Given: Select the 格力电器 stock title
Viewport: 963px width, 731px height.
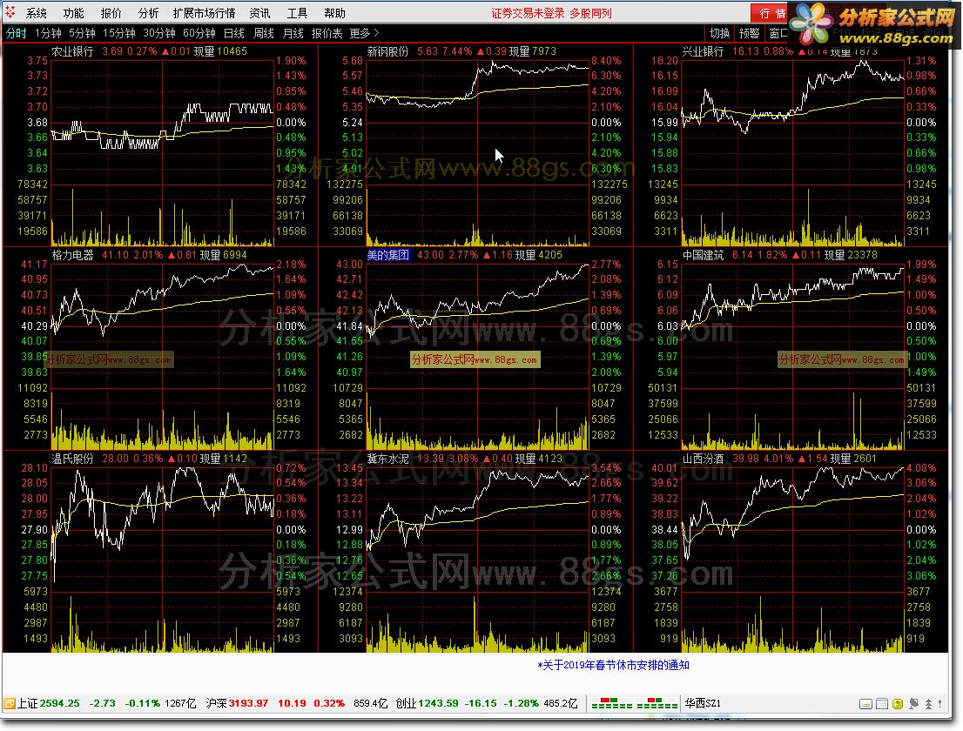Looking at the screenshot, I should (x=72, y=255).
